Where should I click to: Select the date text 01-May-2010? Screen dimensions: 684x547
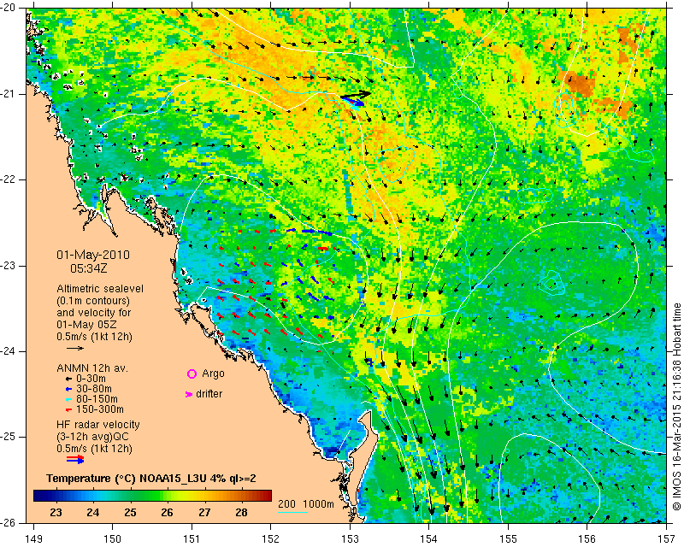point(93,255)
